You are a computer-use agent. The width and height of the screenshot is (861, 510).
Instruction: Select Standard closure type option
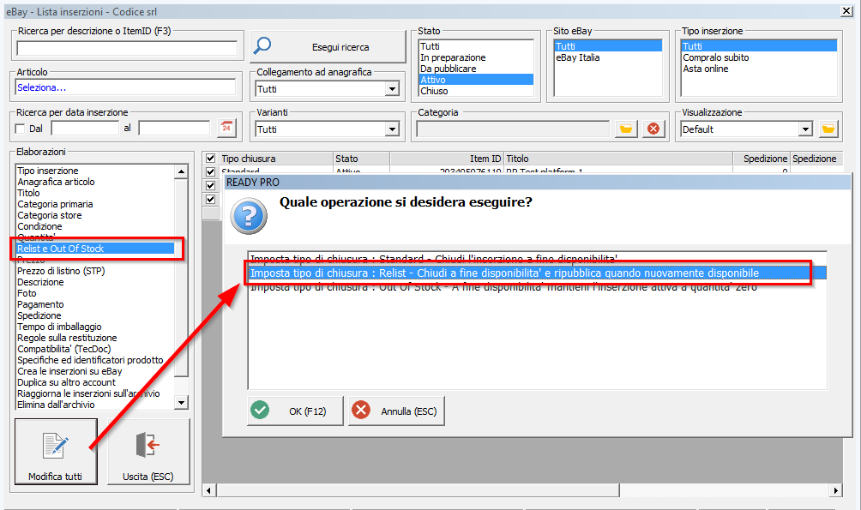coord(537,259)
